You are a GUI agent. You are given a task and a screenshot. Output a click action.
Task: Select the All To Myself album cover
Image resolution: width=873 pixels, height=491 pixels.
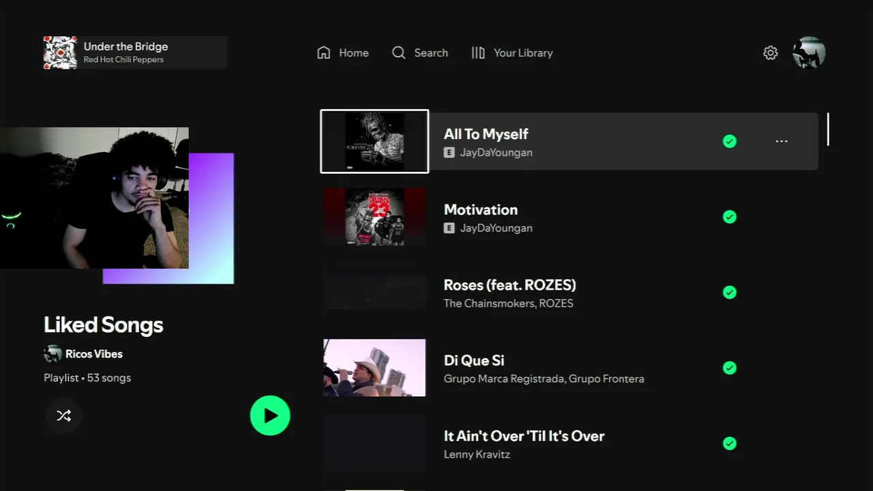(x=374, y=141)
